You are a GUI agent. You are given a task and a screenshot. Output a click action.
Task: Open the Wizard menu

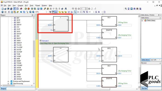pyautogui.click(x=37, y=6)
